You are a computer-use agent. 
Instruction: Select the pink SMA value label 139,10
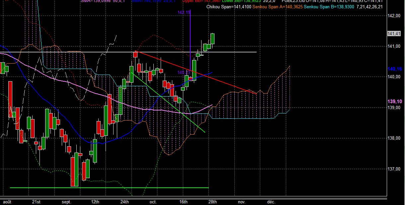pyautogui.click(x=395, y=101)
